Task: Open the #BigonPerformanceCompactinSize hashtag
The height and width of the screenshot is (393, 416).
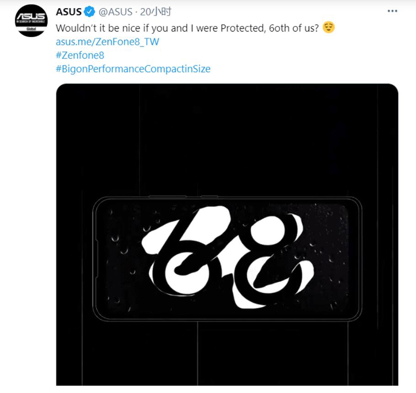Action: pos(133,69)
